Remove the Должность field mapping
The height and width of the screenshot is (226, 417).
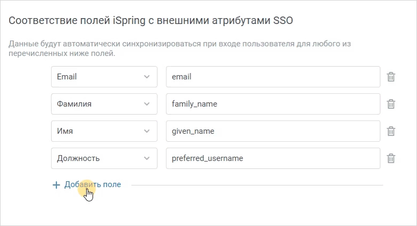coord(390,158)
